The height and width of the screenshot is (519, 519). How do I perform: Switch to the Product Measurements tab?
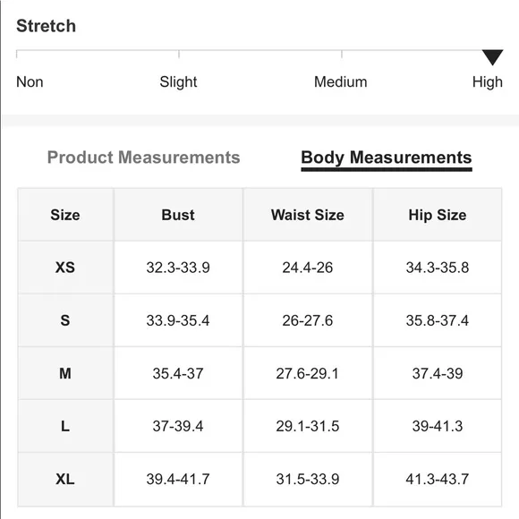click(x=144, y=157)
